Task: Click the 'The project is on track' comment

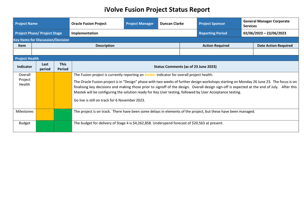Action: (x=165, y=111)
